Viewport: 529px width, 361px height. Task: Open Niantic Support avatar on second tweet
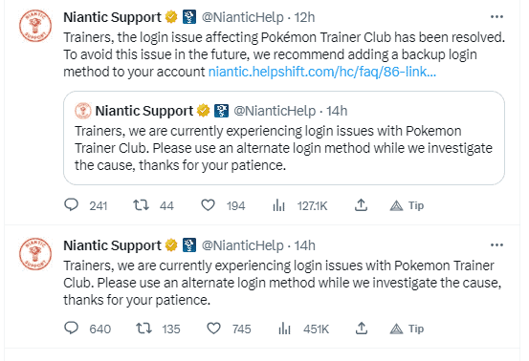(x=35, y=254)
